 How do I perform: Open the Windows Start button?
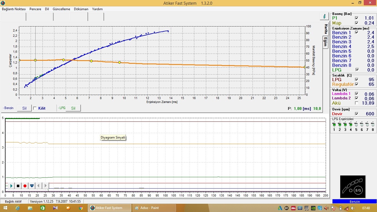(x=6, y=208)
